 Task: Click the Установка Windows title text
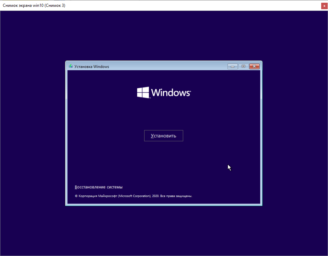[x=92, y=66]
